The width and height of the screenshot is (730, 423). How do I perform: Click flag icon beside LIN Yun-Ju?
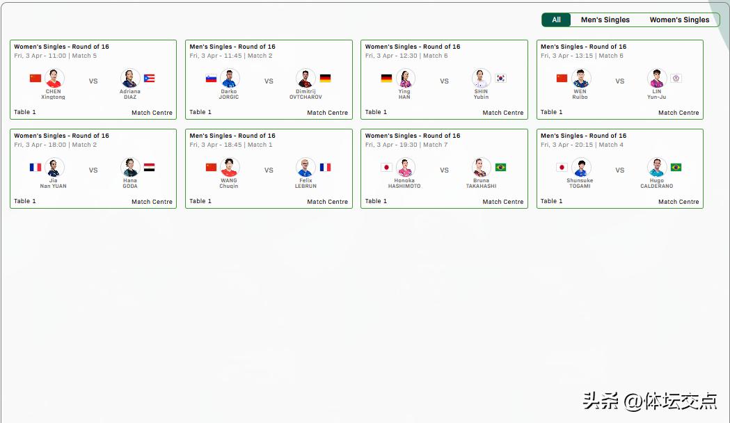point(676,78)
